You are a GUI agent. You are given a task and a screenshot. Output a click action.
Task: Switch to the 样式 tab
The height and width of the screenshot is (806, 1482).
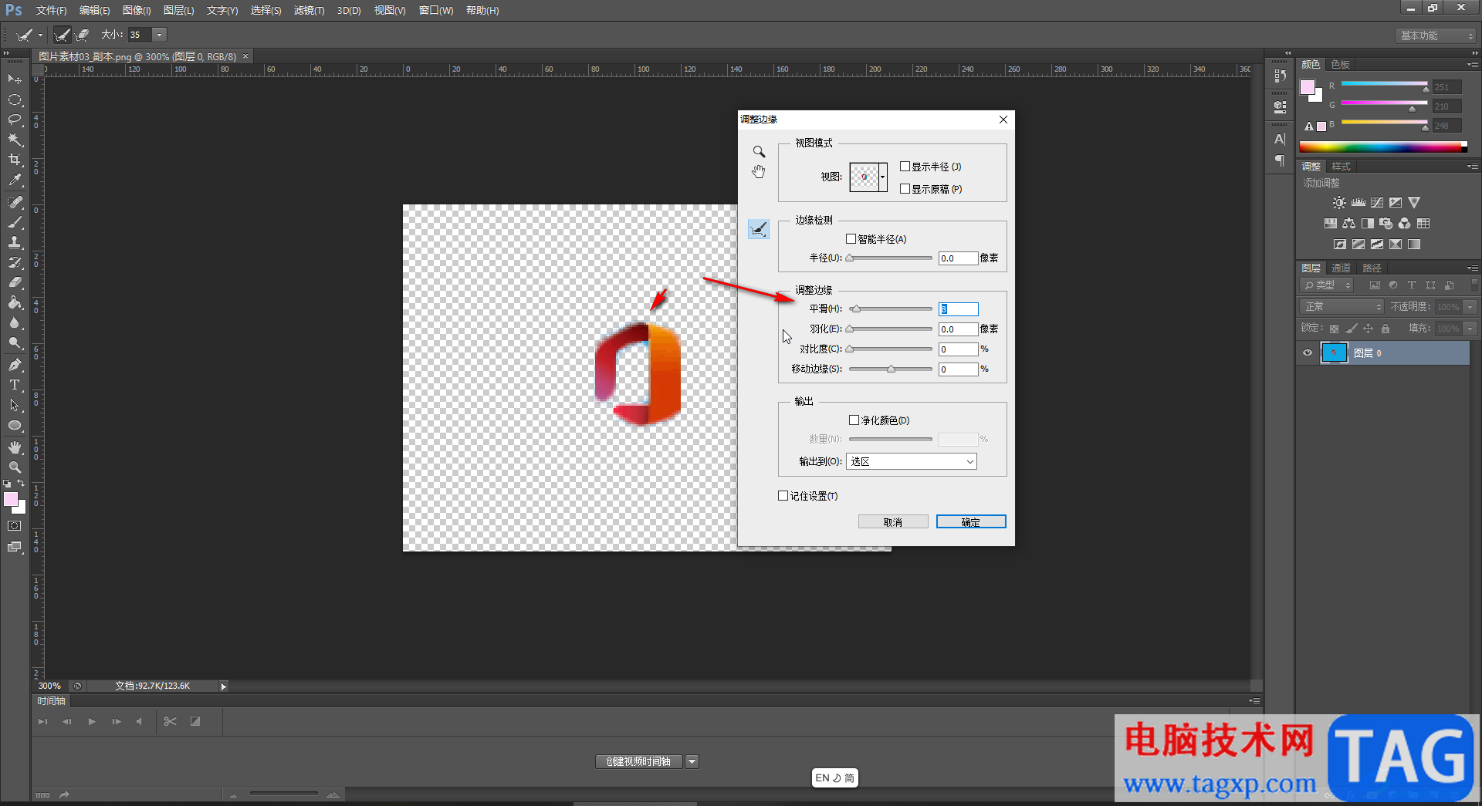coord(1342,167)
